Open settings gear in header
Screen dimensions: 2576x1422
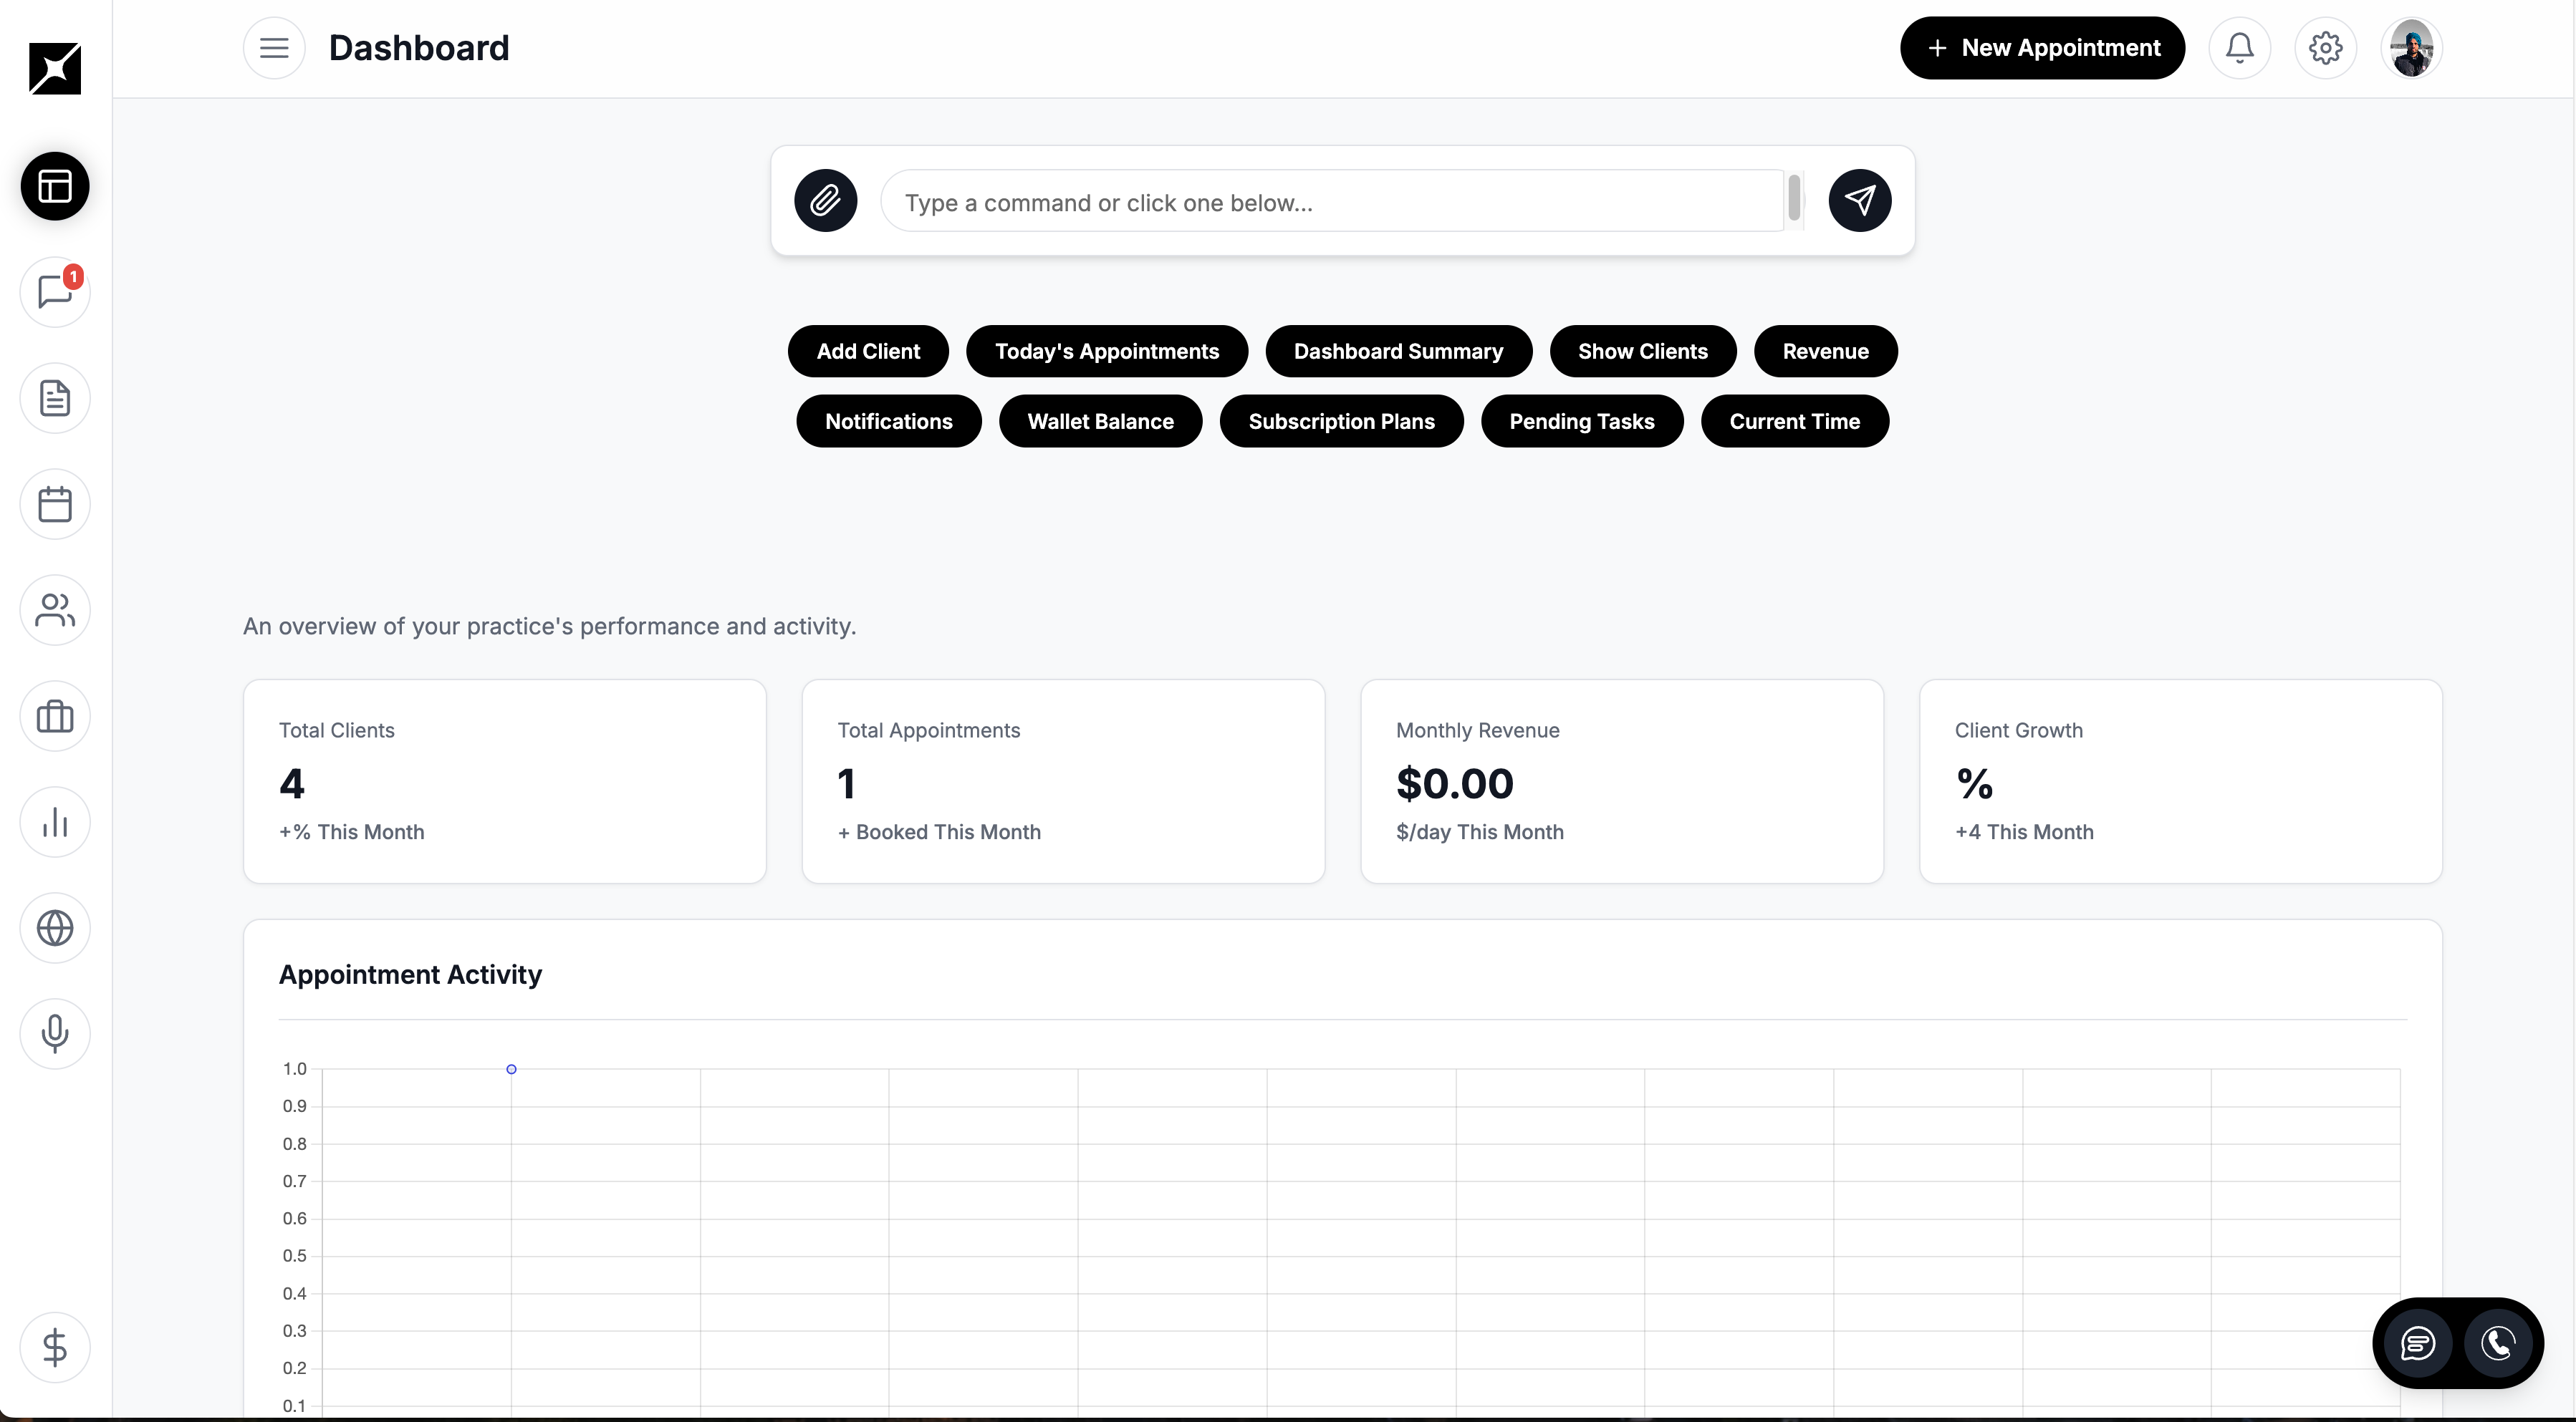(x=2325, y=48)
